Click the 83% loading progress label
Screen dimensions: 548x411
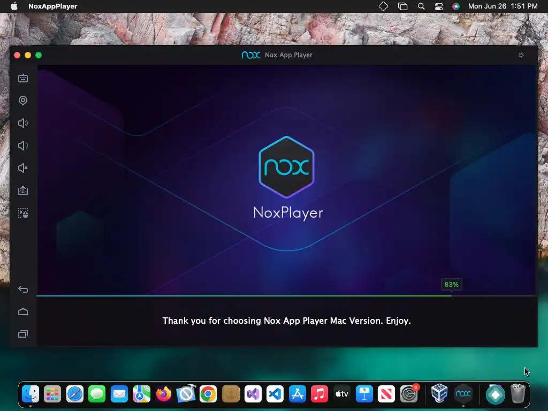click(451, 285)
